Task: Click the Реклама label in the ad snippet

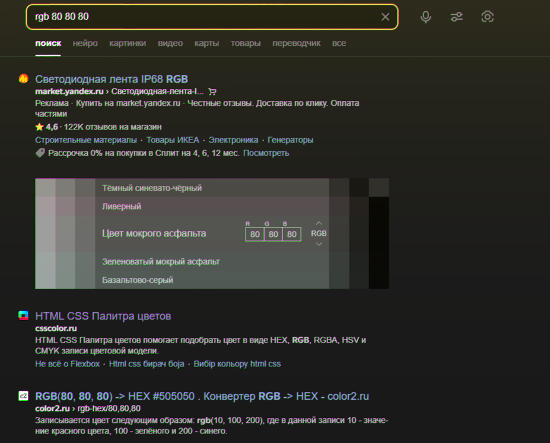Action: [x=52, y=103]
